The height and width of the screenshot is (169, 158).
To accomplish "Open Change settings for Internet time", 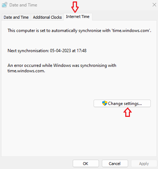I will [122, 104].
